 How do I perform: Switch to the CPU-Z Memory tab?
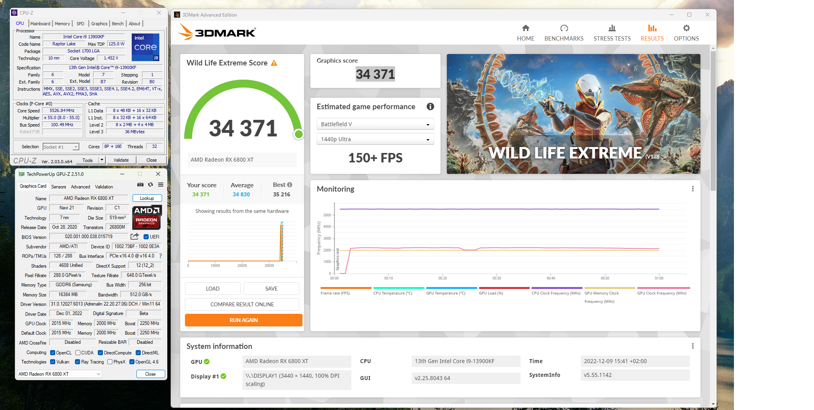click(62, 24)
